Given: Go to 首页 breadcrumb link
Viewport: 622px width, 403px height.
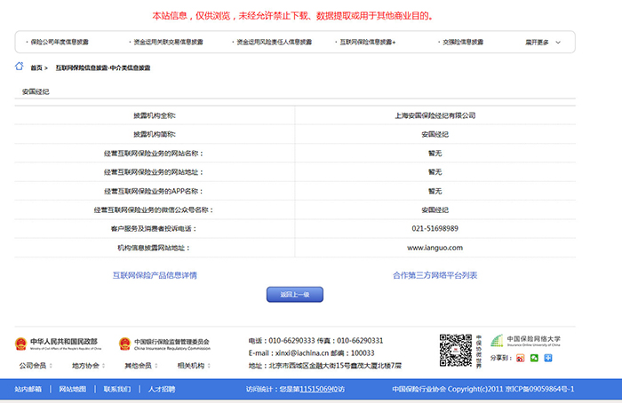Looking at the screenshot, I should click(36, 68).
